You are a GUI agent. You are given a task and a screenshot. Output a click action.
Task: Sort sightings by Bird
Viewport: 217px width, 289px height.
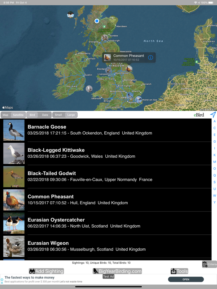click(x=32, y=115)
